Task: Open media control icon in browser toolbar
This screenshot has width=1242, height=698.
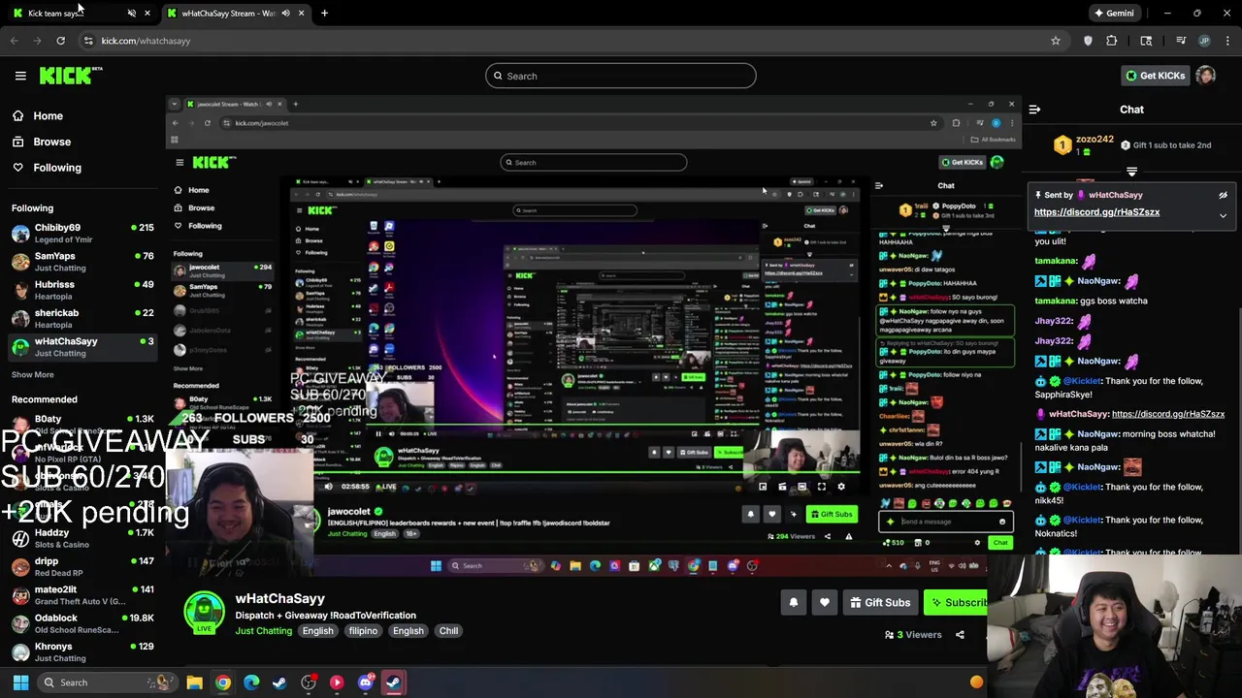Action: point(1181,41)
